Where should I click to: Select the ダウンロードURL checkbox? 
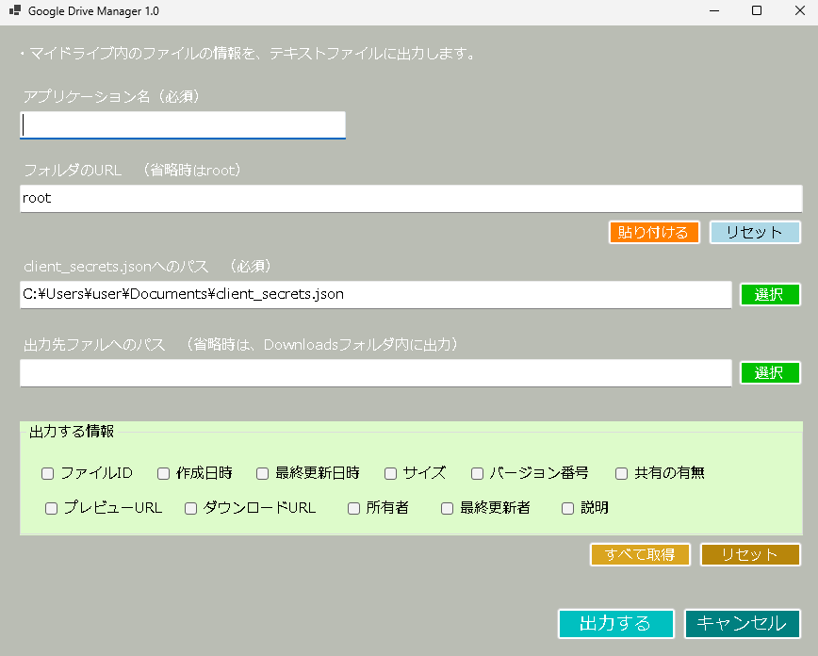(x=190, y=508)
